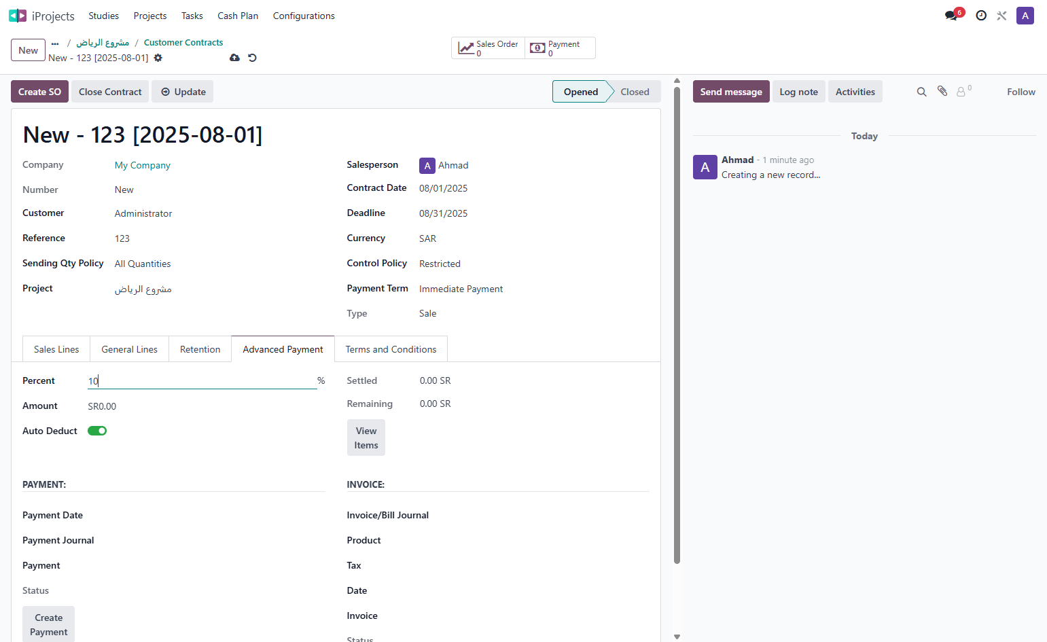Click the Send message button
The image size is (1047, 642).
click(731, 92)
